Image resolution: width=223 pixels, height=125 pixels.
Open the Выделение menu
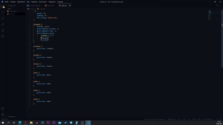pos(21,2)
